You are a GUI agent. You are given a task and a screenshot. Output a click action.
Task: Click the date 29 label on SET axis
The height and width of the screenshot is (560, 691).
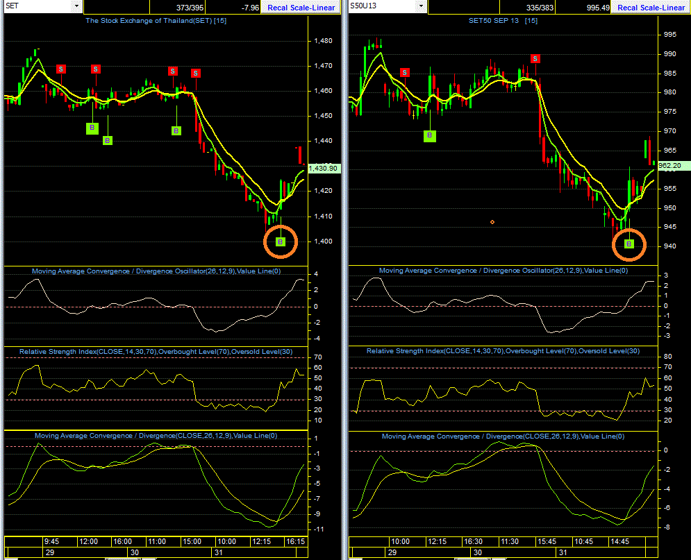pos(50,552)
